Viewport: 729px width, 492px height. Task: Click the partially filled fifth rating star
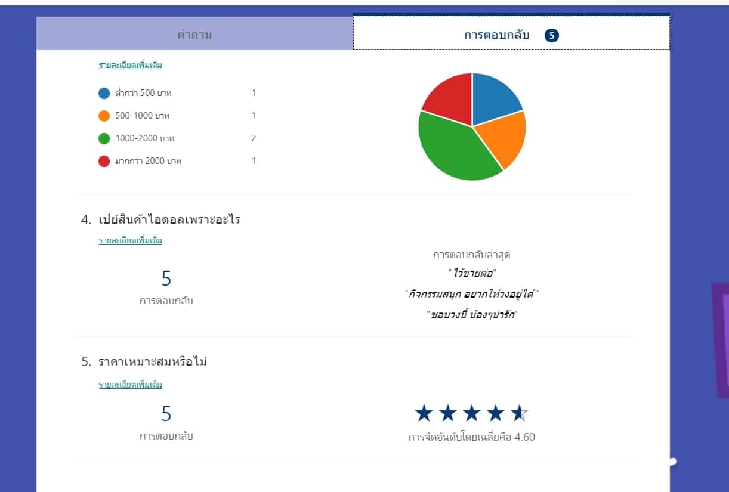pyautogui.click(x=519, y=413)
